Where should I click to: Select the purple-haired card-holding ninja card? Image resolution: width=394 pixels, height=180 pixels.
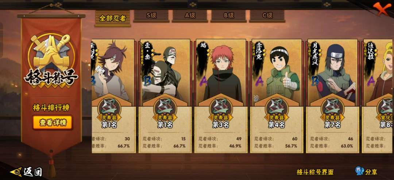click(x=113, y=96)
